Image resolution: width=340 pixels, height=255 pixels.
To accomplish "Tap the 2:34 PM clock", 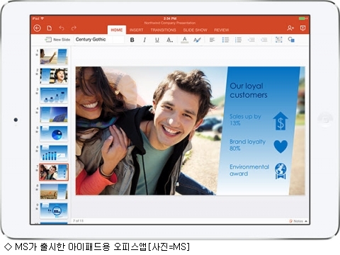I will 170,18.
